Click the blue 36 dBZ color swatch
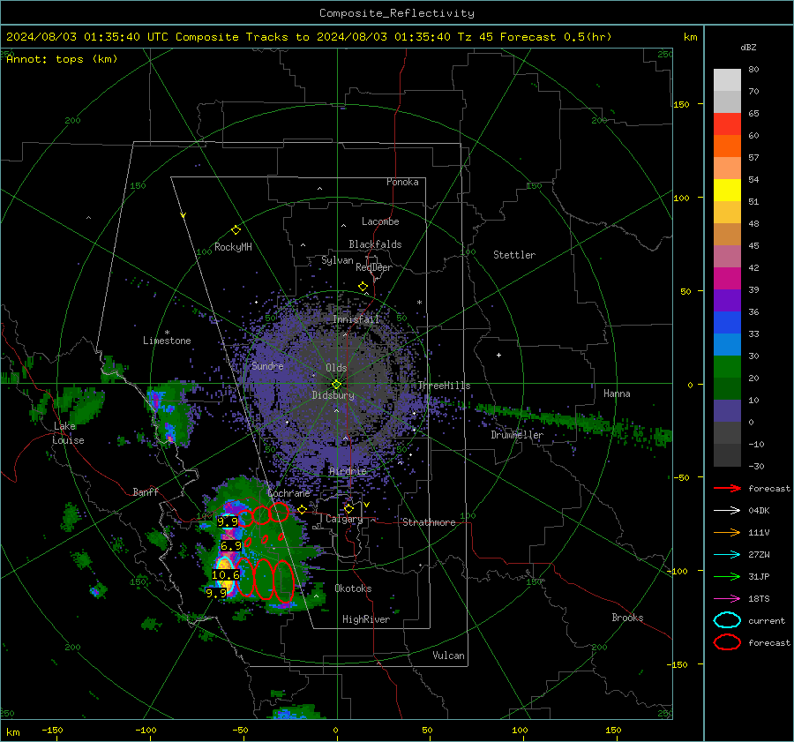 pos(727,322)
